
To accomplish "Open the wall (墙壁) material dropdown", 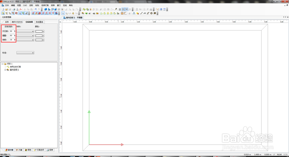I will 25,36.
